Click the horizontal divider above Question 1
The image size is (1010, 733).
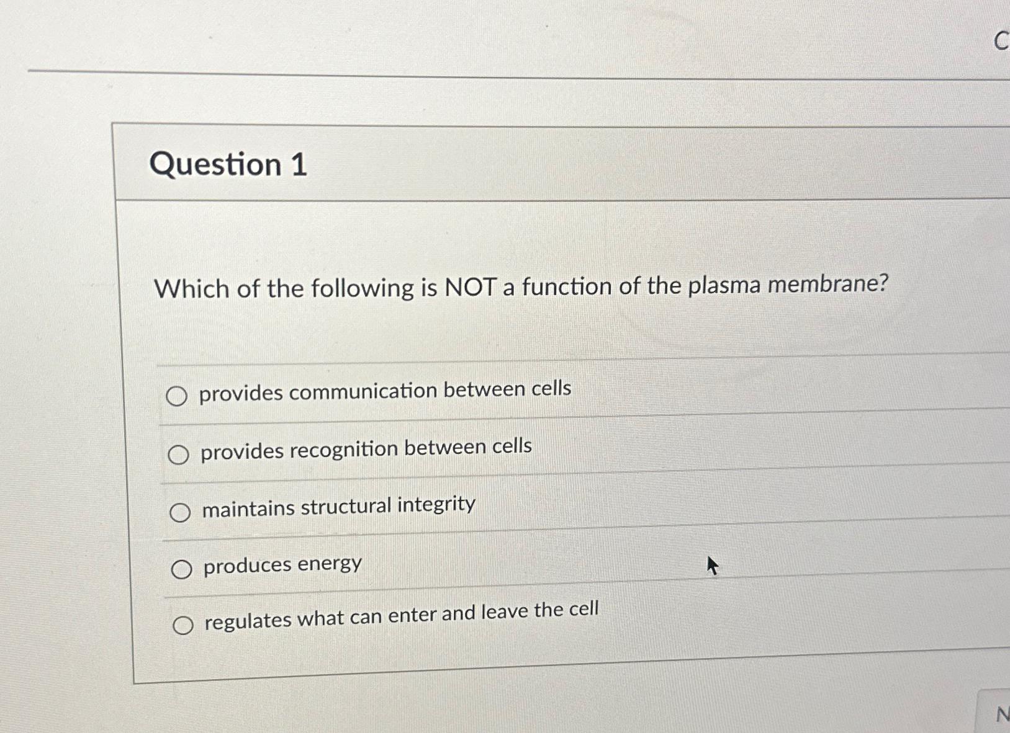[x=497, y=73]
